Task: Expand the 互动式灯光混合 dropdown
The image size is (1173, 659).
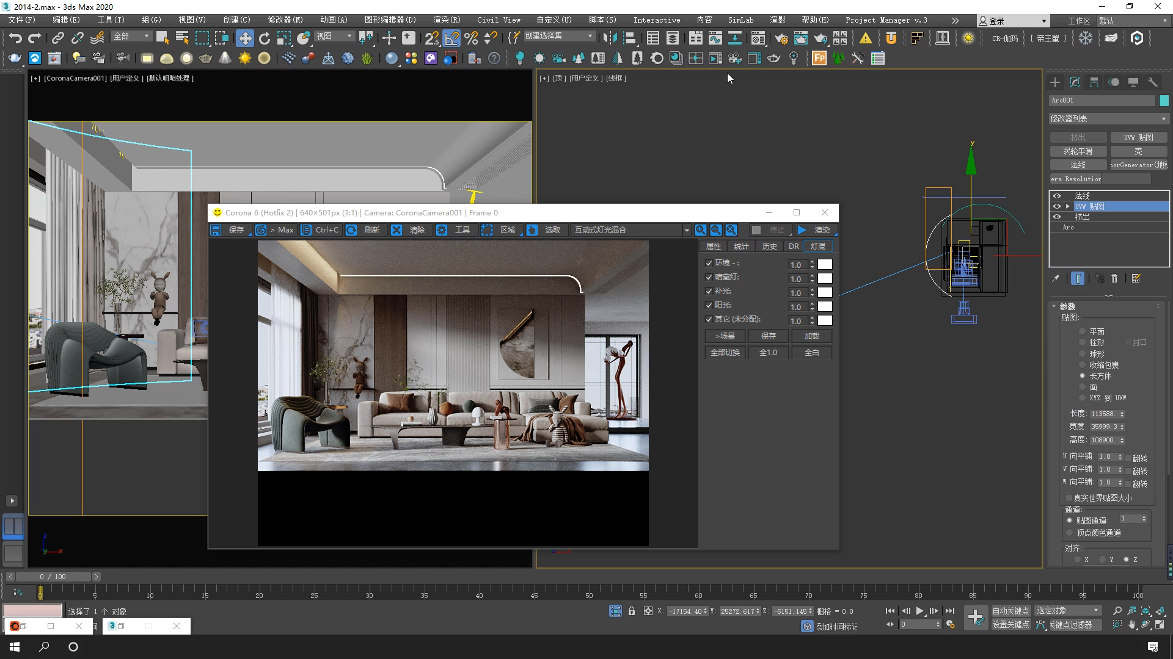Action: click(686, 230)
